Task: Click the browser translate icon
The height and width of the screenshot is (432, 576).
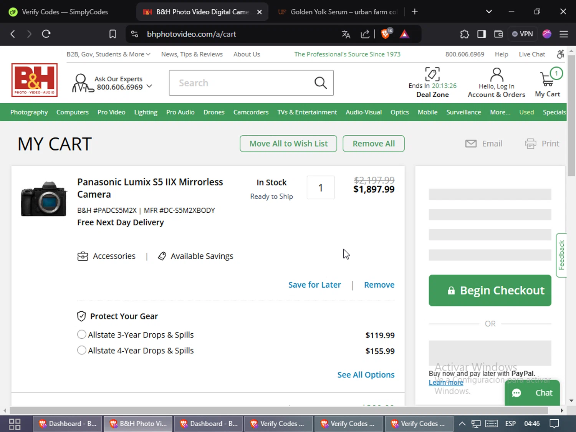Action: (346, 34)
